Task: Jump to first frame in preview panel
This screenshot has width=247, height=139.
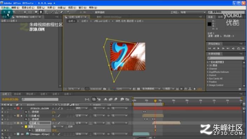Action: pyautogui.click(x=209, y=48)
